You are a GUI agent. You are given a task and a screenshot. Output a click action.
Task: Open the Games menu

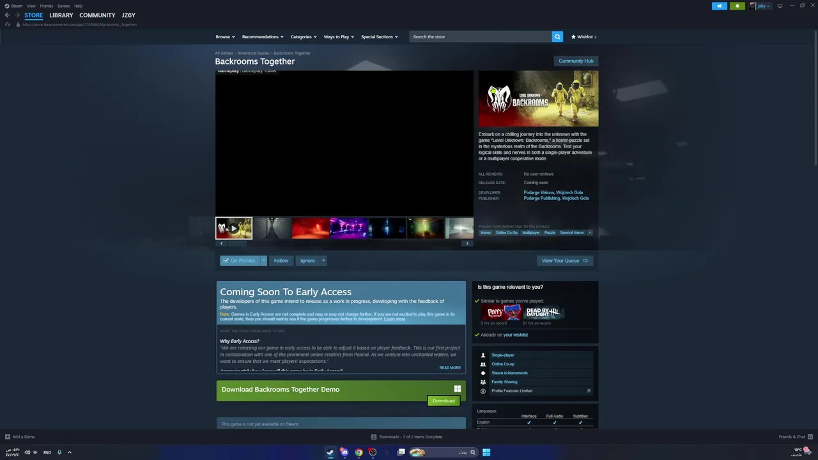tap(63, 6)
